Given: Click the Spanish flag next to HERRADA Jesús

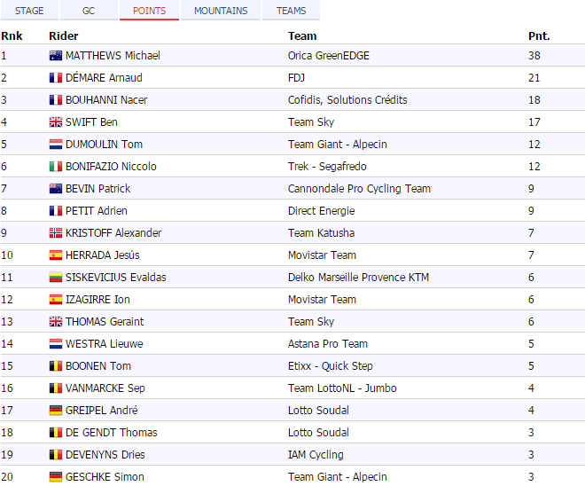Looking at the screenshot, I should (x=56, y=255).
